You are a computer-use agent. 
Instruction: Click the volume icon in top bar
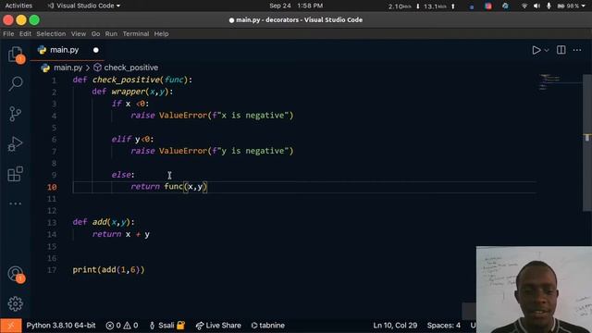536,6
